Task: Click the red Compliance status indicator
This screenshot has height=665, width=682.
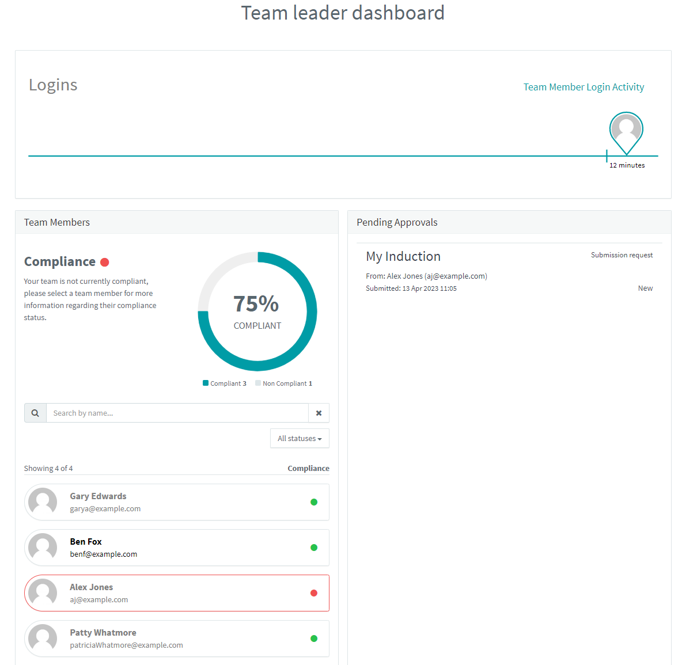Action: click(x=104, y=262)
